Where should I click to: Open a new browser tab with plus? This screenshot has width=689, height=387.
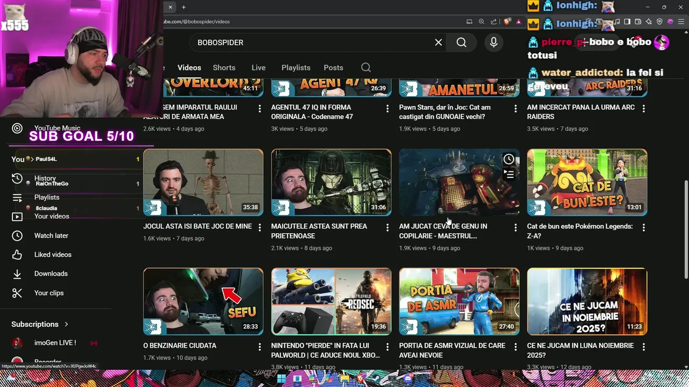pyautogui.click(x=184, y=7)
